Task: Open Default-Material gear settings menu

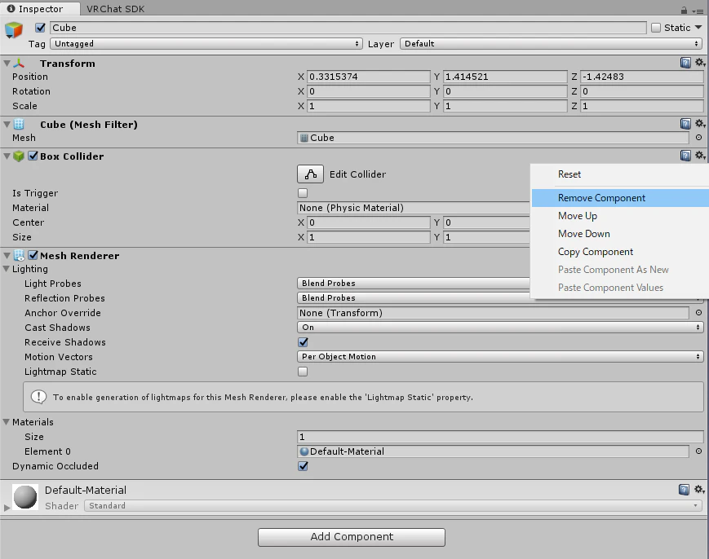Action: point(699,490)
